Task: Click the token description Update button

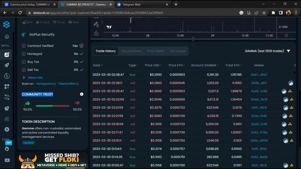Action: tap(29, 143)
